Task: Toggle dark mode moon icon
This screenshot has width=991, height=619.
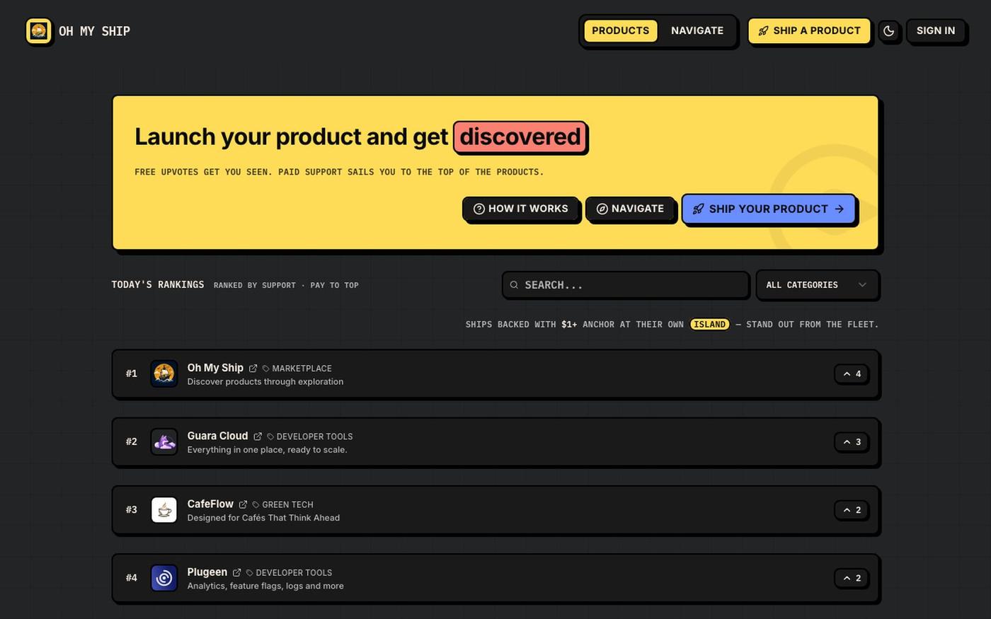Action: click(889, 31)
